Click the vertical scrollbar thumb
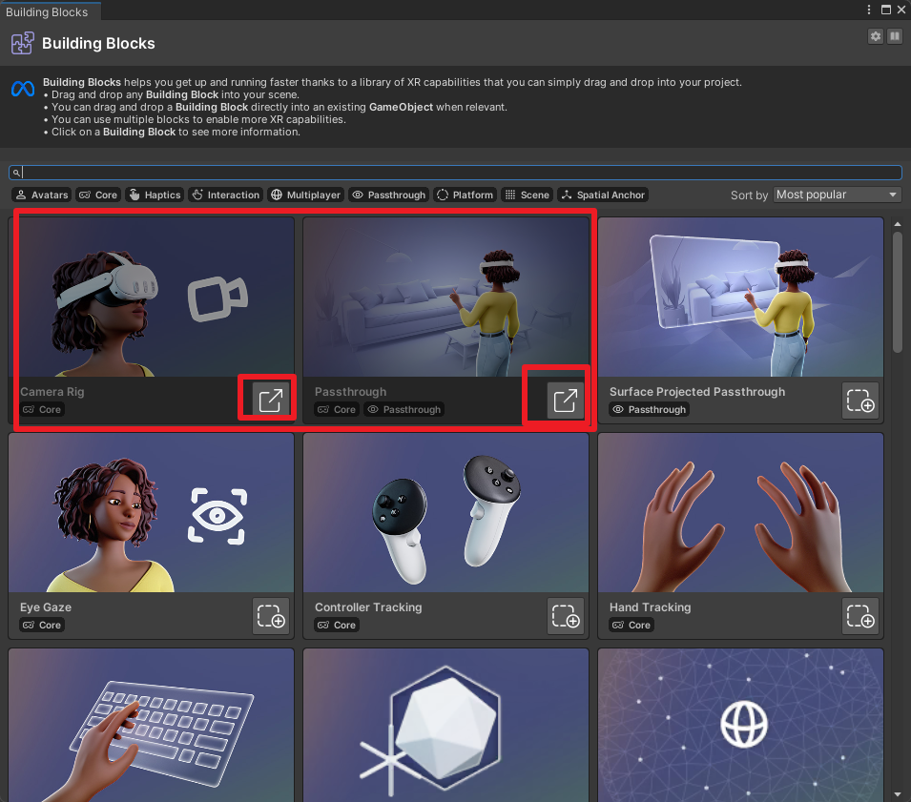The height and width of the screenshot is (802, 911). (x=897, y=292)
